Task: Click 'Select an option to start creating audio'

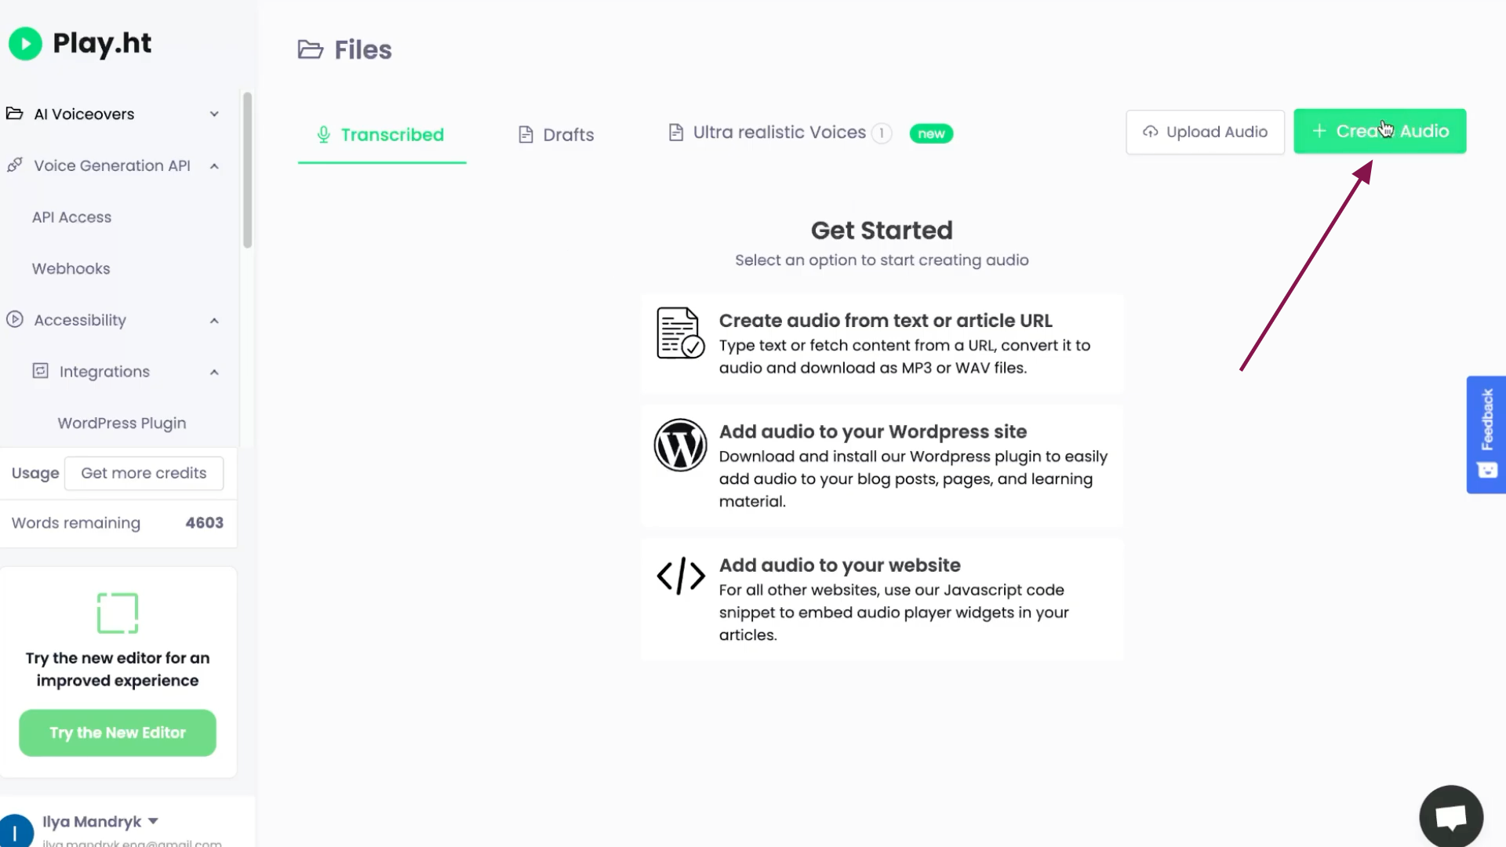Action: 882,260
